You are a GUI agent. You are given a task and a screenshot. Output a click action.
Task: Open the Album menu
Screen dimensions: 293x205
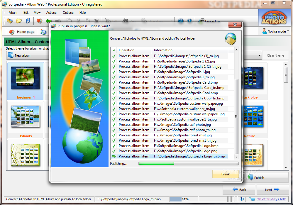coord(13,13)
